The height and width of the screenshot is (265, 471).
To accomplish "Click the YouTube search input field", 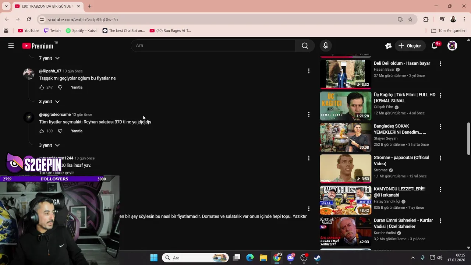I will coord(213,46).
